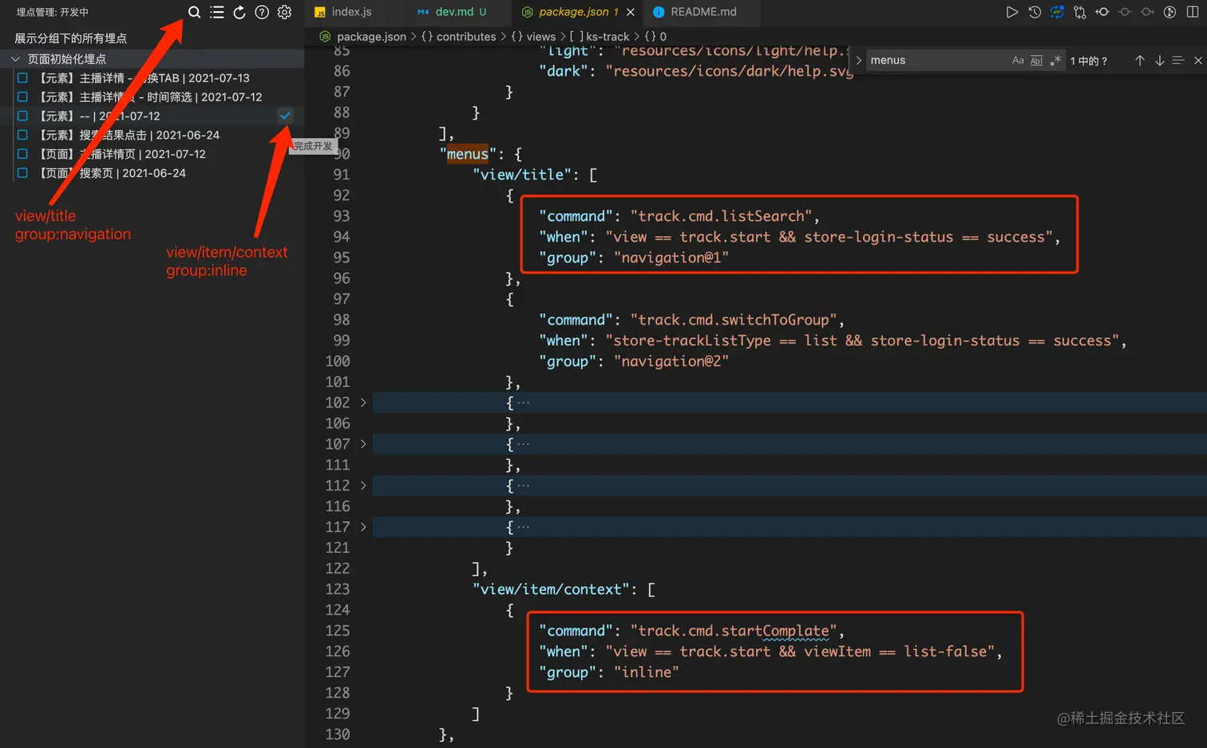
Task: Open the git graph round icon
Action: pyautogui.click(x=1169, y=12)
